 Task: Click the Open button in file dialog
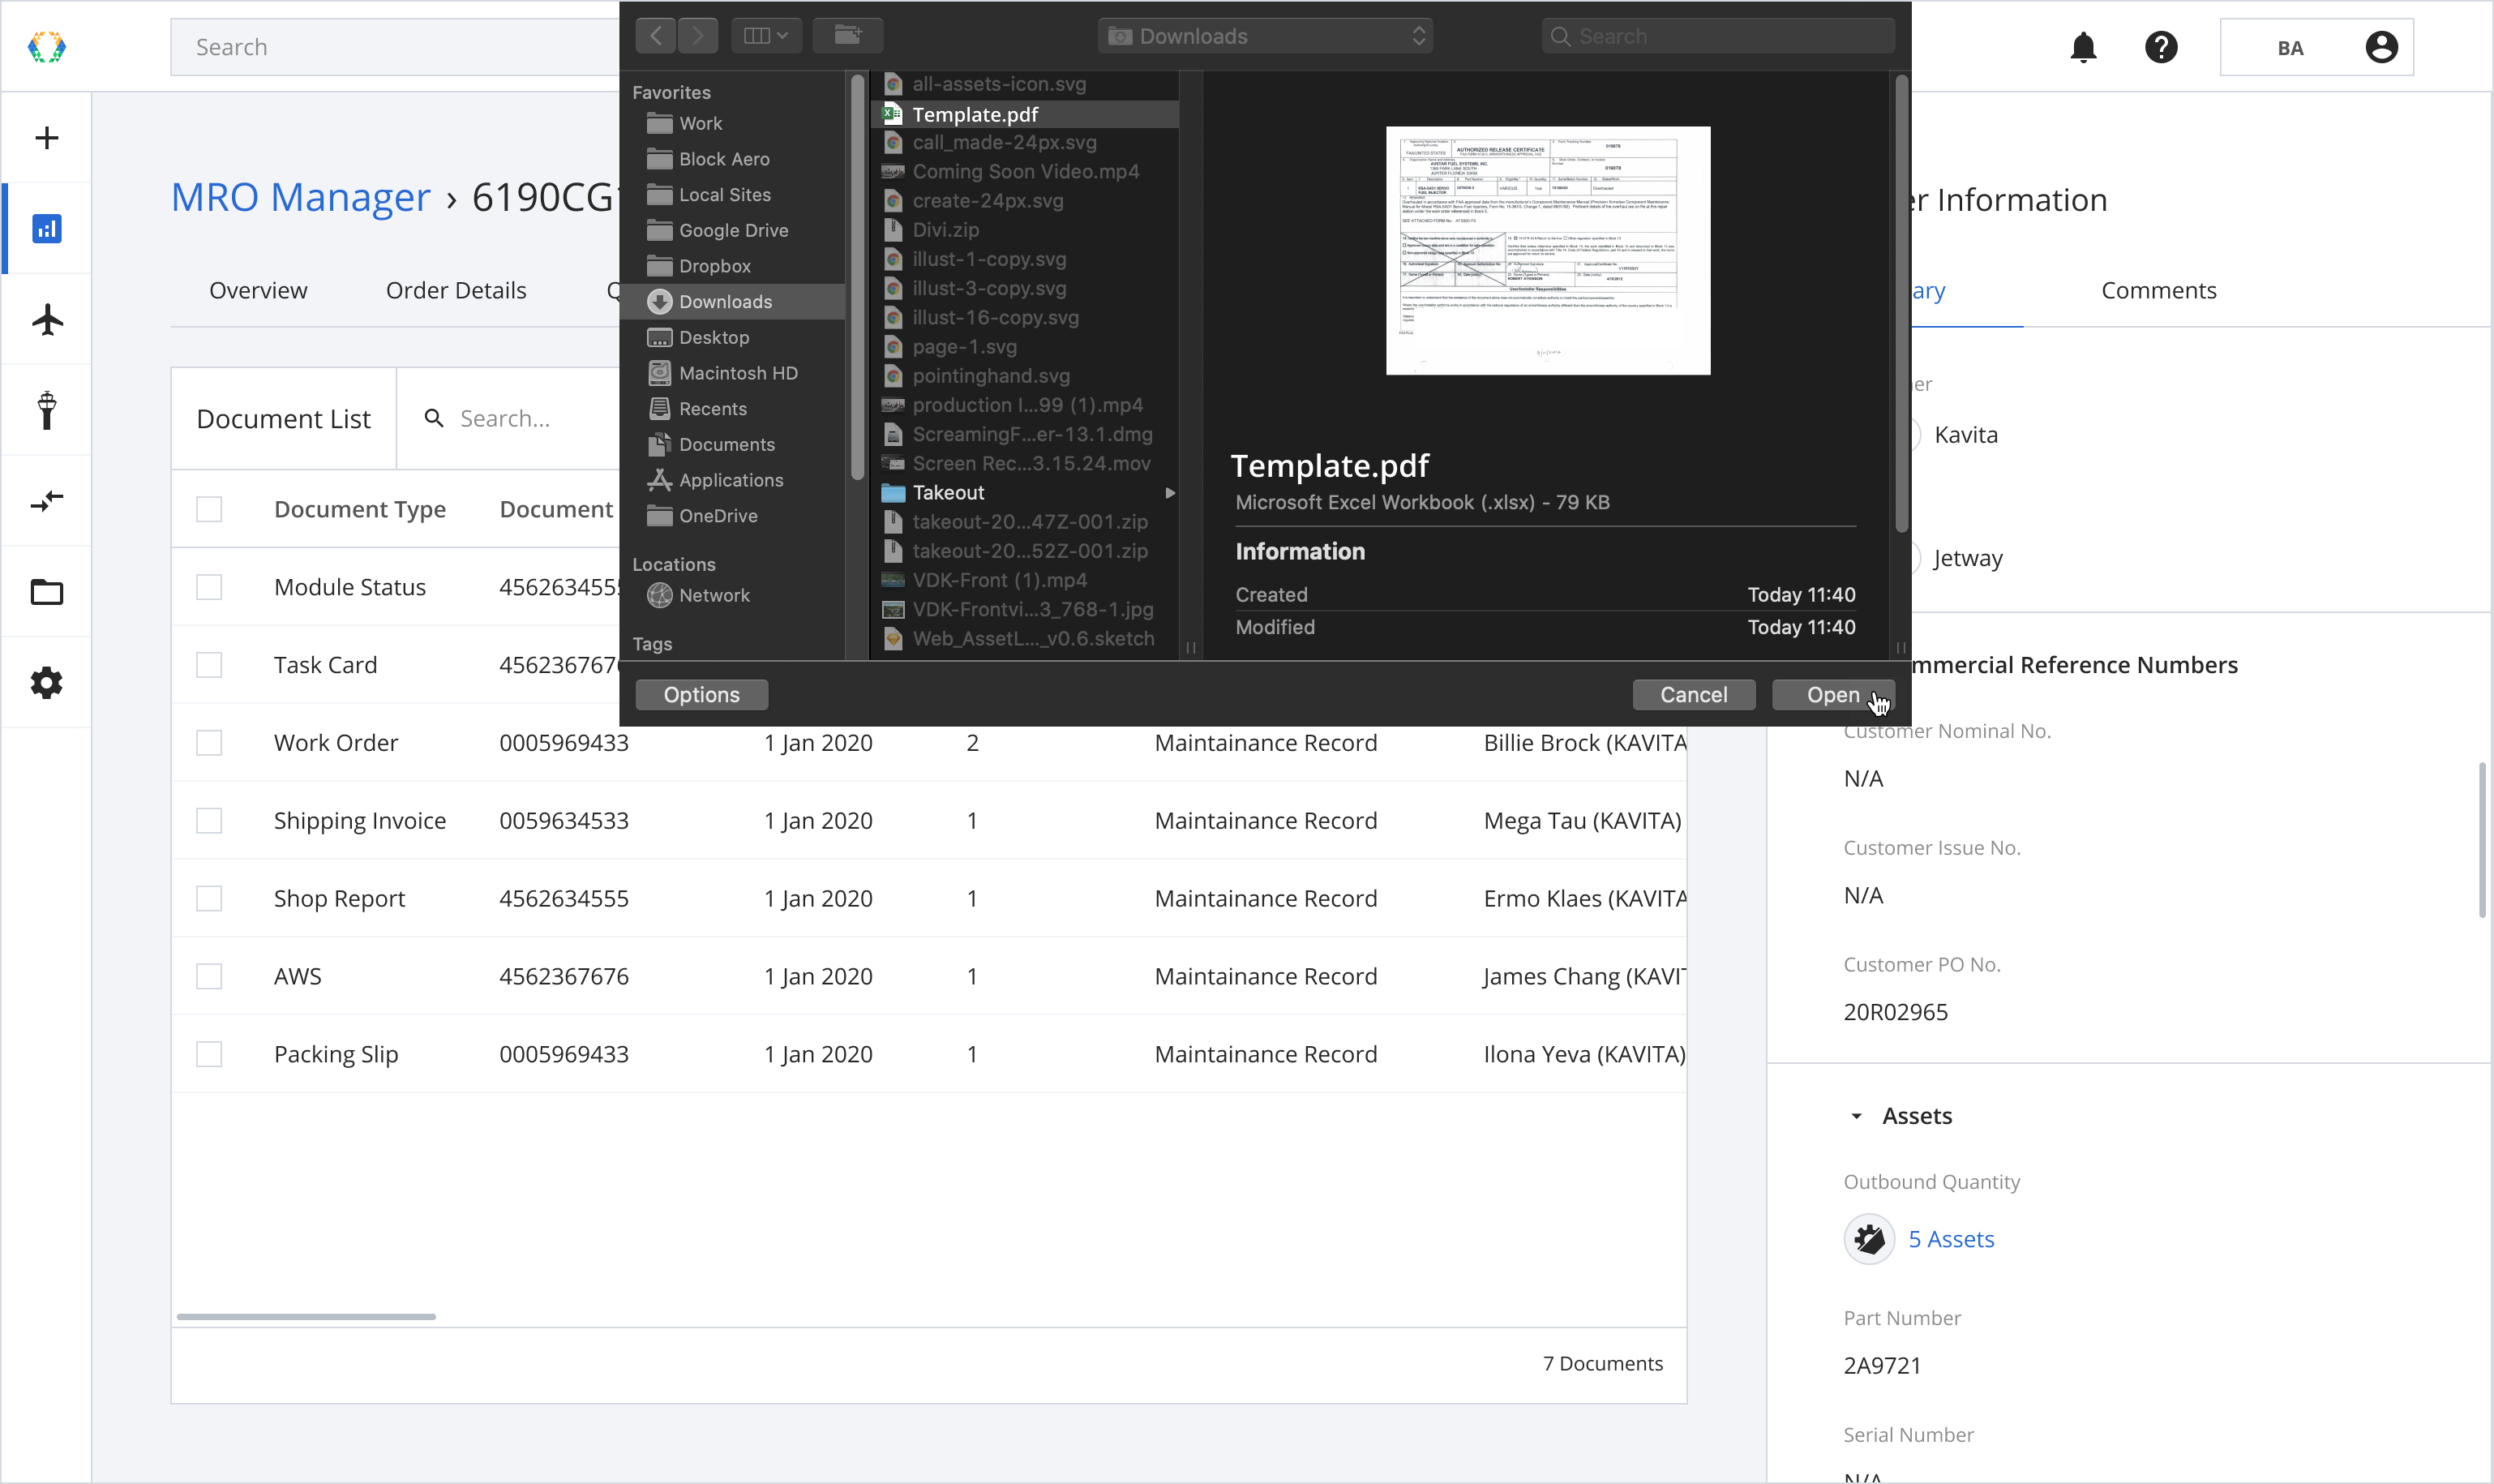point(1832,695)
